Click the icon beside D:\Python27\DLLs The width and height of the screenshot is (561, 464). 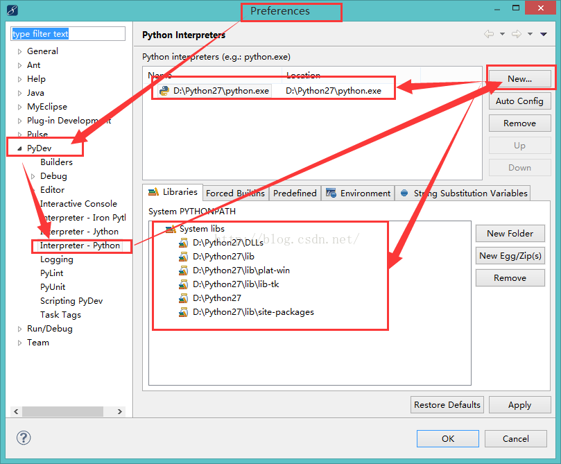[183, 243]
